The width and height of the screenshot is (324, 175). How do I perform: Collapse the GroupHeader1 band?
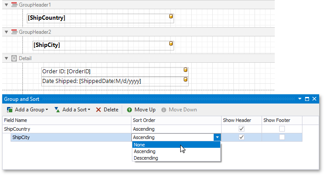(x=7, y=5)
